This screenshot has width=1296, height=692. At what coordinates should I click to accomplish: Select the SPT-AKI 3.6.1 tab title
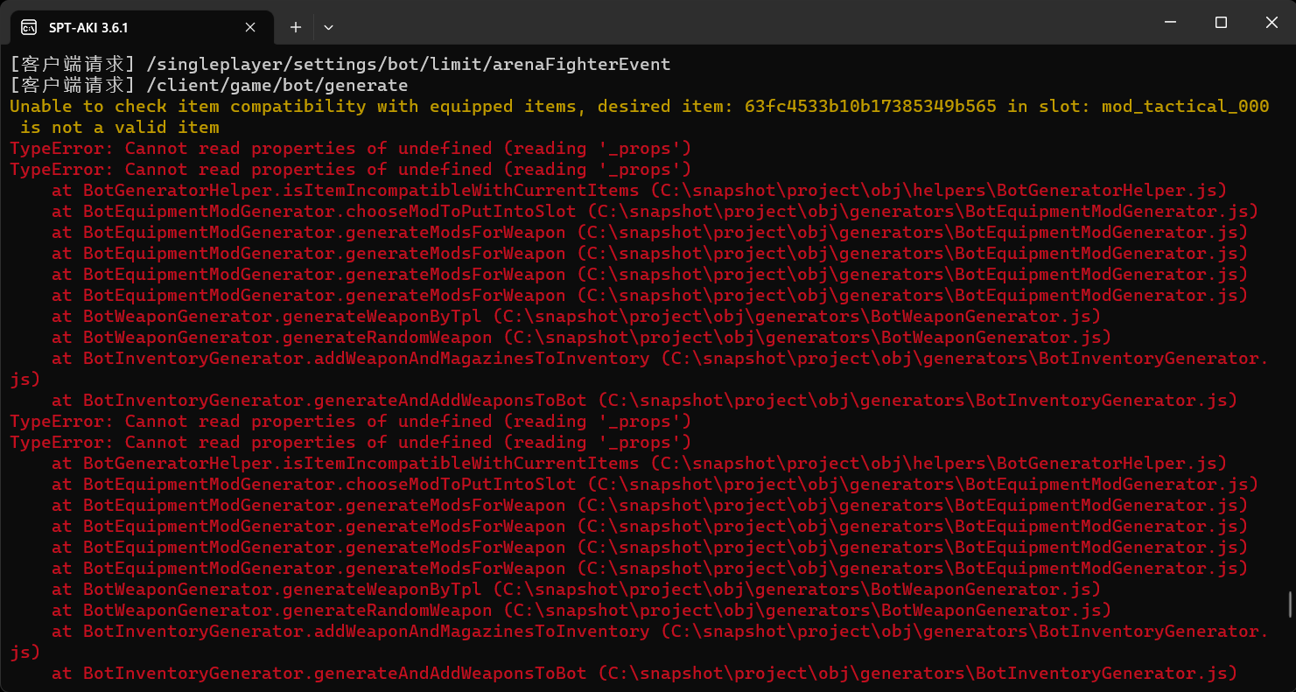click(88, 27)
